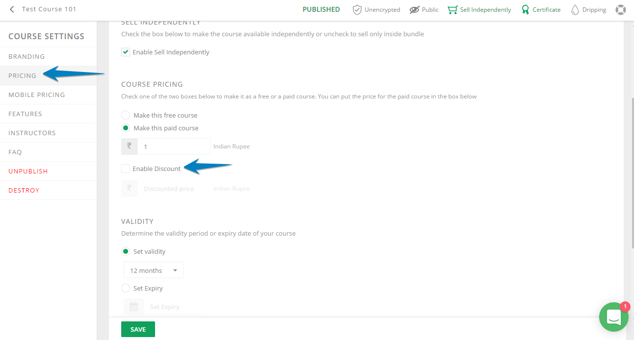Uncheck Enable Sell Independently checkbox
The image size is (634, 340).
[x=126, y=52]
